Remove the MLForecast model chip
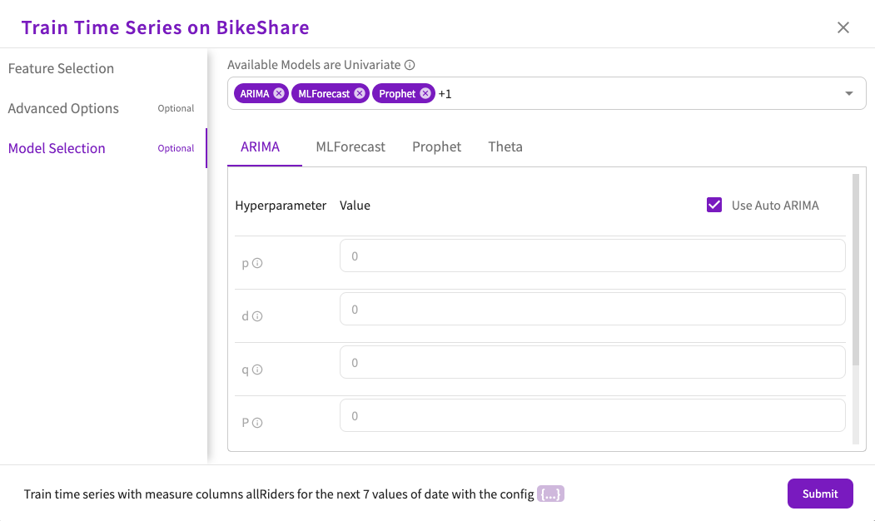 coord(360,93)
